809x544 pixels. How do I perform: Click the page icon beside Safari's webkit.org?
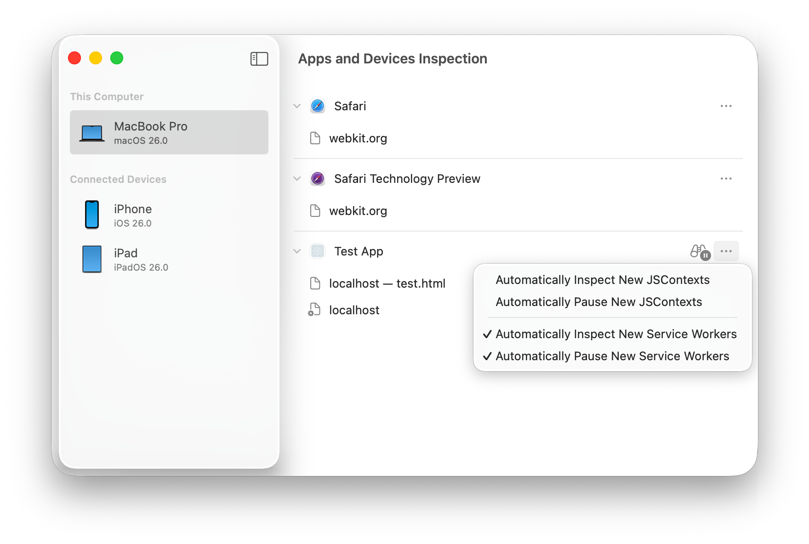coord(315,138)
